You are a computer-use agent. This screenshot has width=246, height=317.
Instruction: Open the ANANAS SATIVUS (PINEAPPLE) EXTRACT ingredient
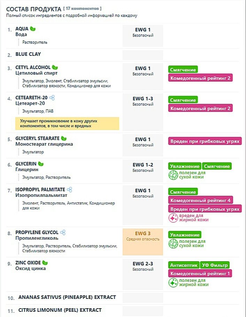click(x=67, y=297)
